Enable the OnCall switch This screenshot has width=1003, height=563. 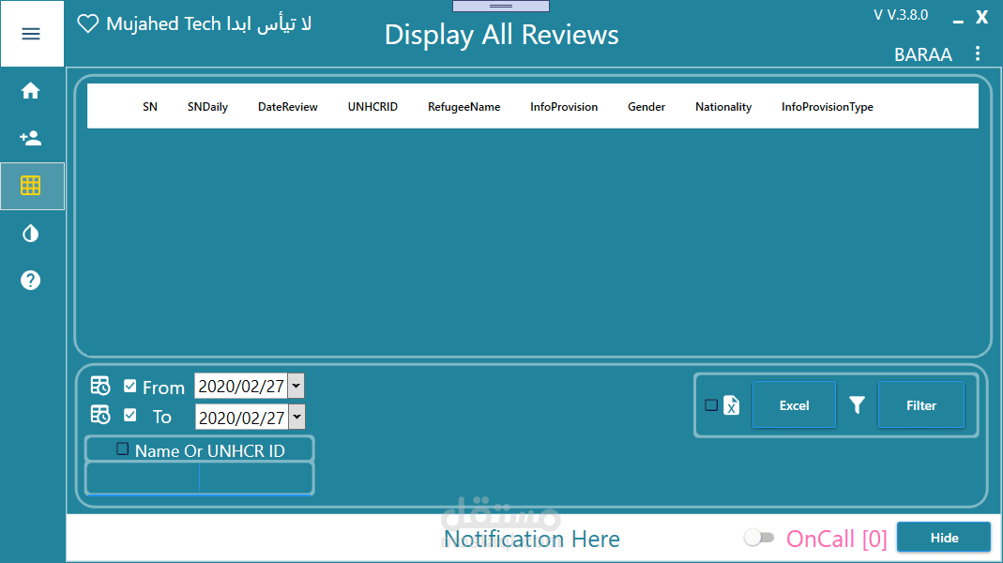(758, 538)
